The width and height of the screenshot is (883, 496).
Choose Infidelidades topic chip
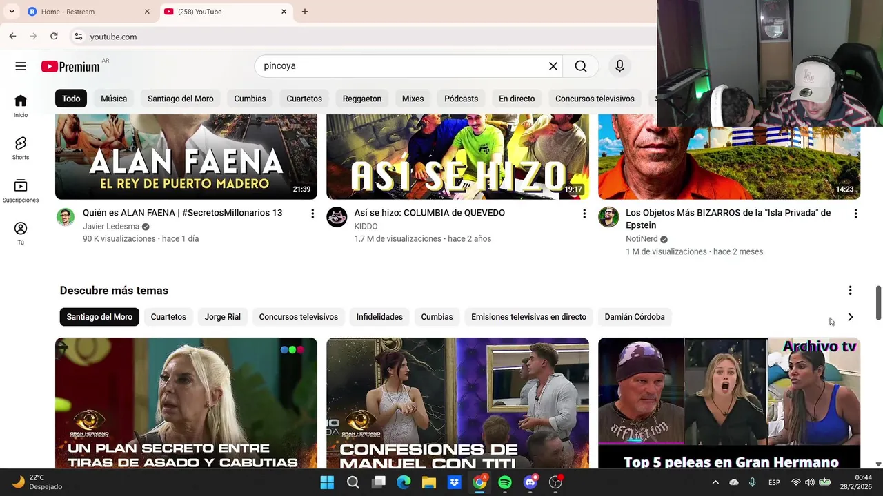[x=379, y=317]
